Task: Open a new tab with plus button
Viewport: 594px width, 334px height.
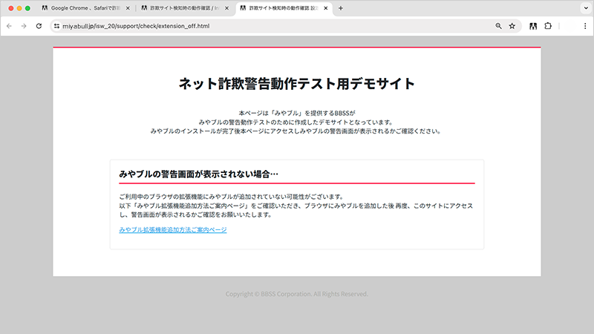Action: coord(341,8)
